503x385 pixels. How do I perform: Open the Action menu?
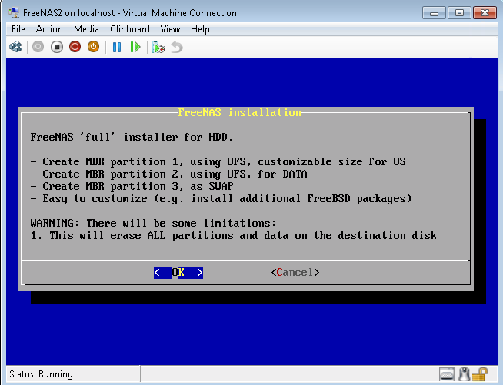click(x=49, y=29)
